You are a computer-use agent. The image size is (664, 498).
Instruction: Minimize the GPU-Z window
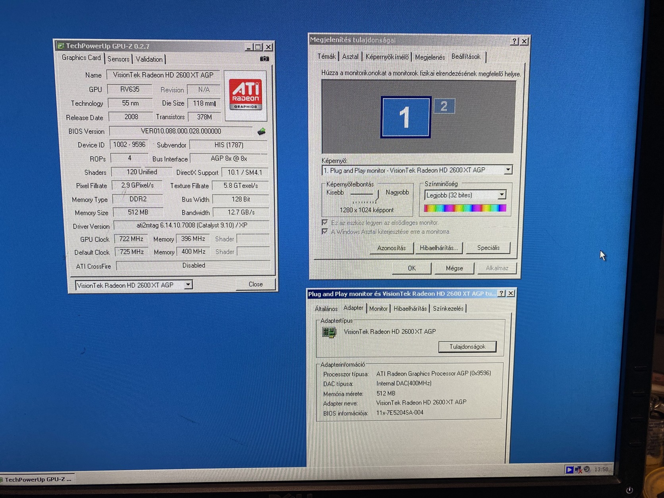tap(248, 47)
